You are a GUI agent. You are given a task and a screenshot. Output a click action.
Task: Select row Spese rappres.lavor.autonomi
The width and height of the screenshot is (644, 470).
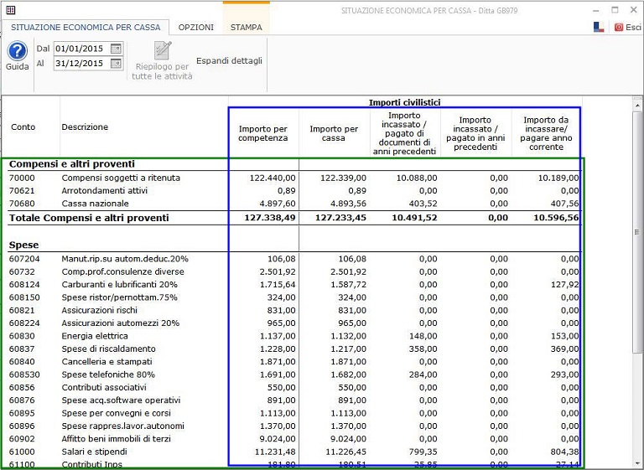click(293, 426)
